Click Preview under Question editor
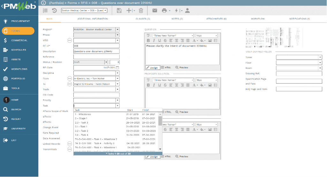The height and width of the screenshot is (177, 327). tap(182, 68)
